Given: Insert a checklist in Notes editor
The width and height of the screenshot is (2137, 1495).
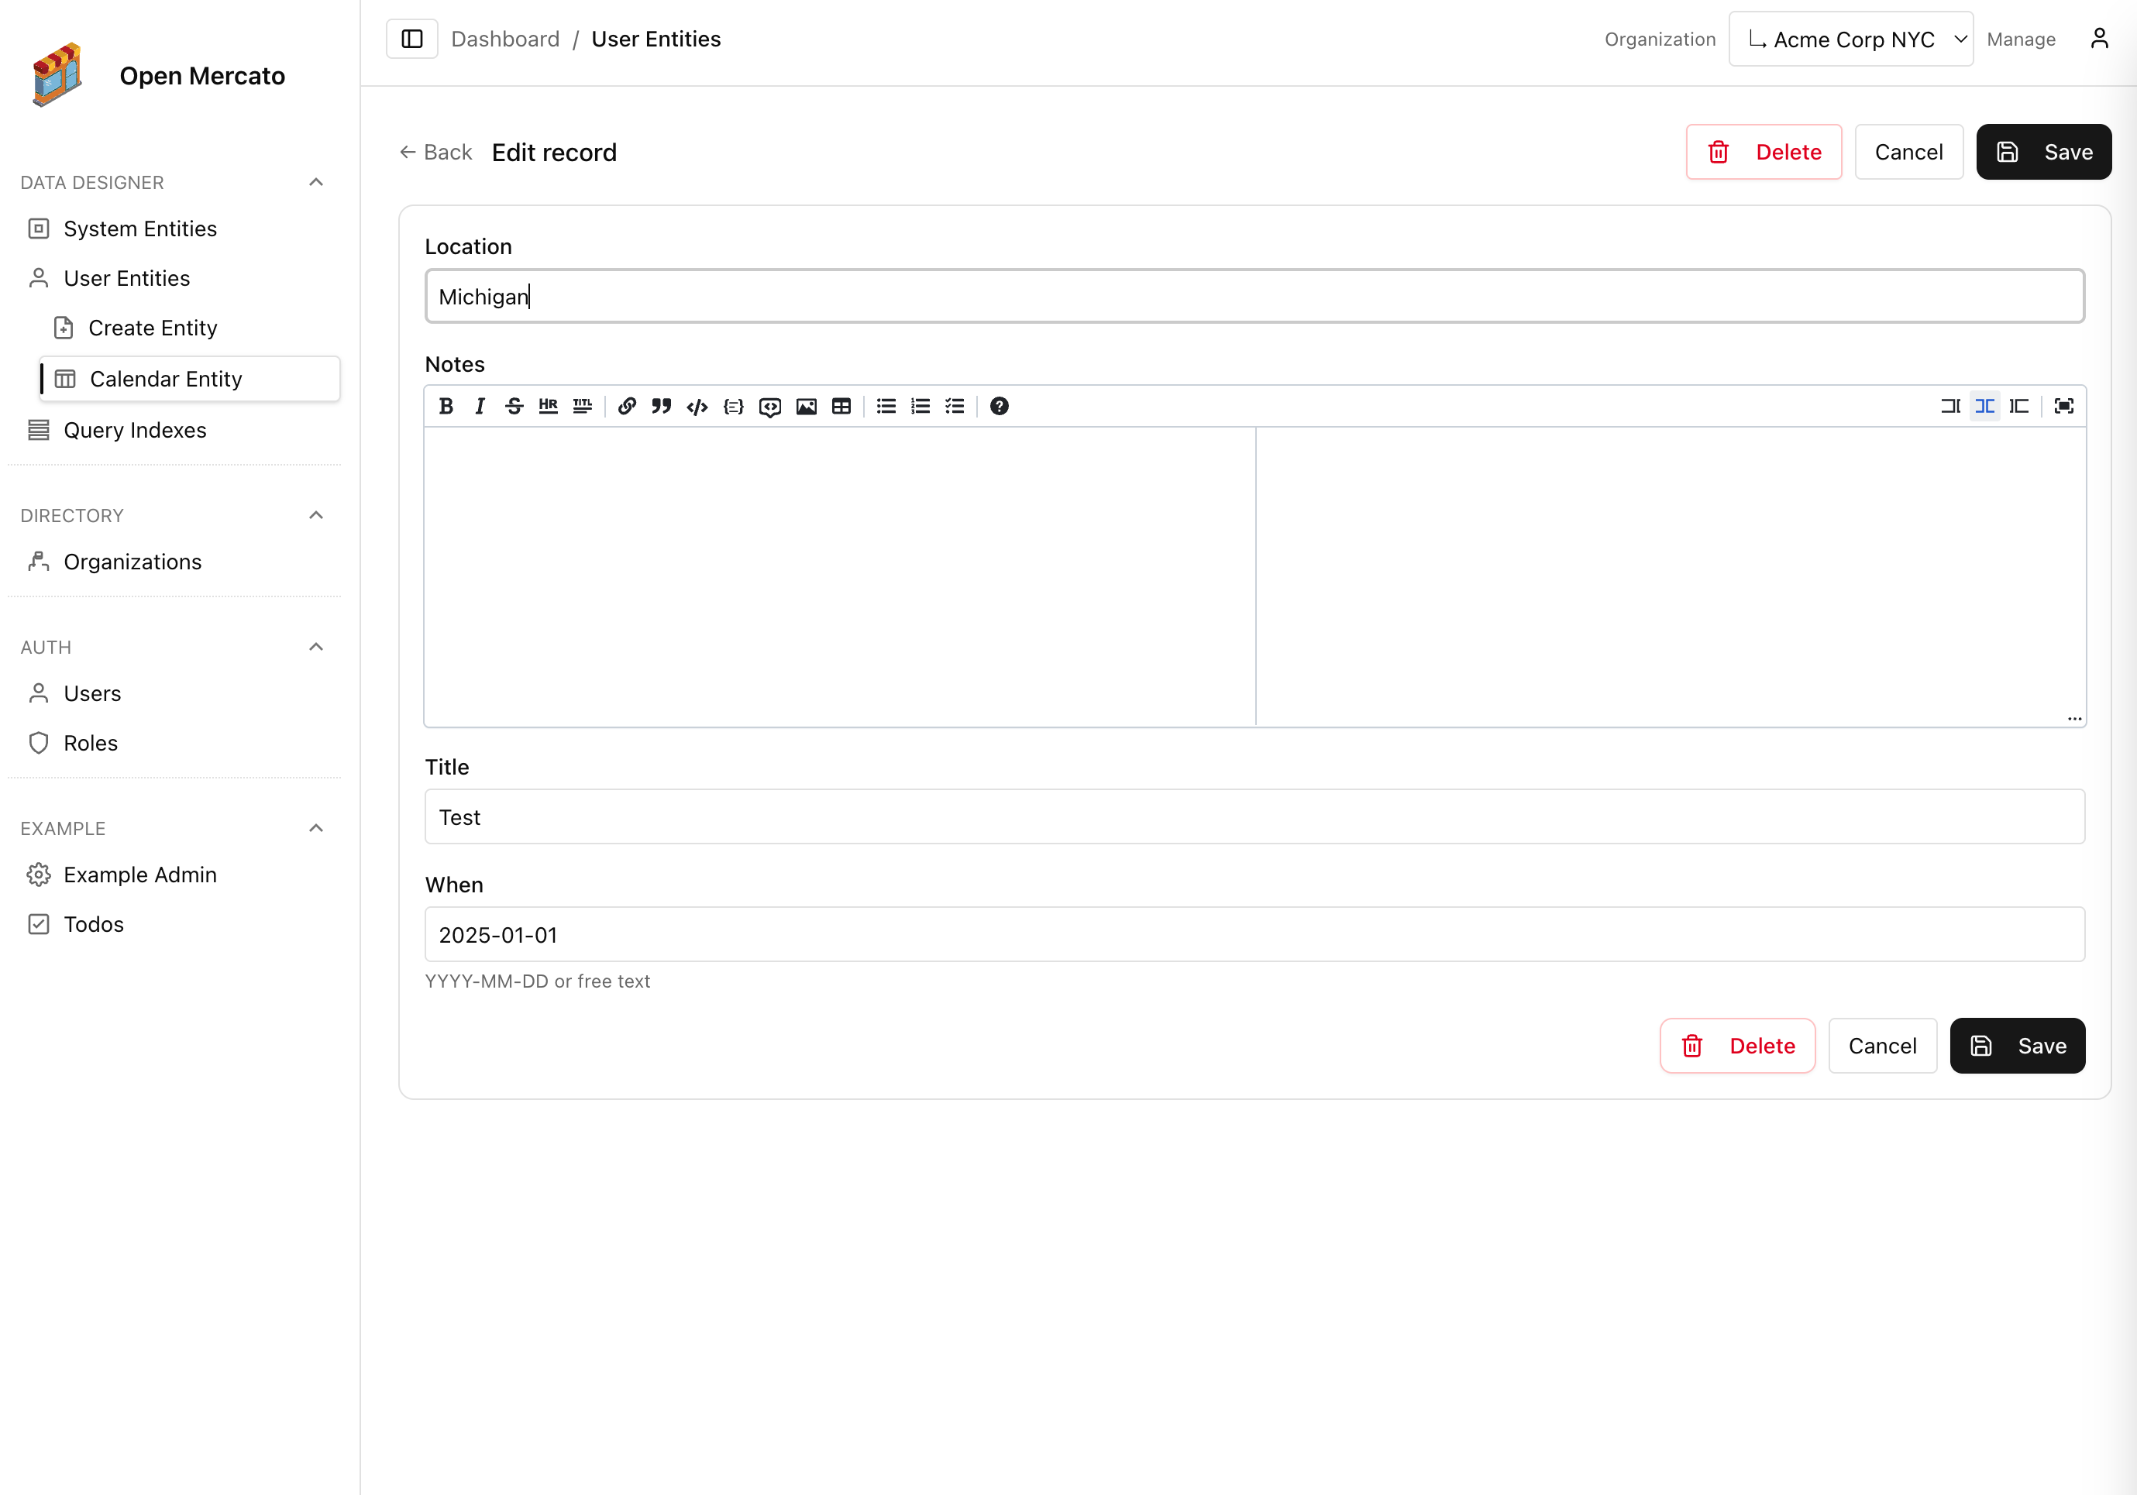Looking at the screenshot, I should (x=954, y=406).
